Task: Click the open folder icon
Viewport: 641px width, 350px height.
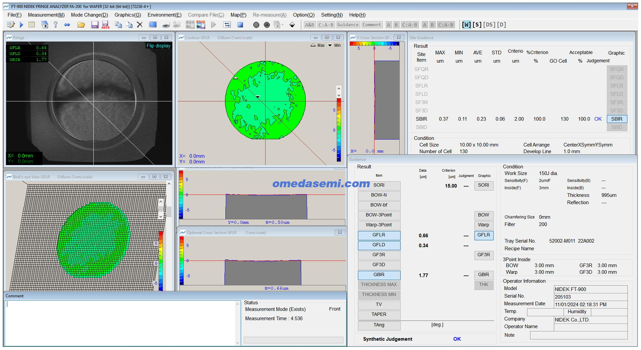Action: coord(81,25)
